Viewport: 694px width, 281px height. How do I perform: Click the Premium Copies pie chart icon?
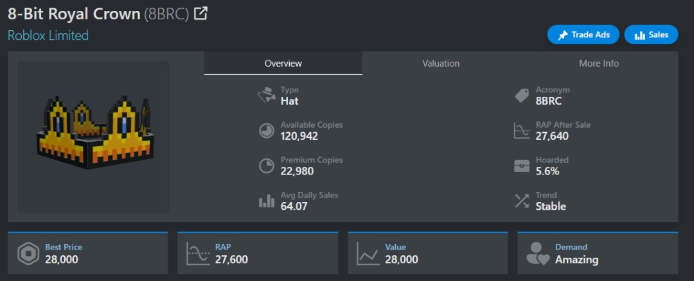[267, 166]
